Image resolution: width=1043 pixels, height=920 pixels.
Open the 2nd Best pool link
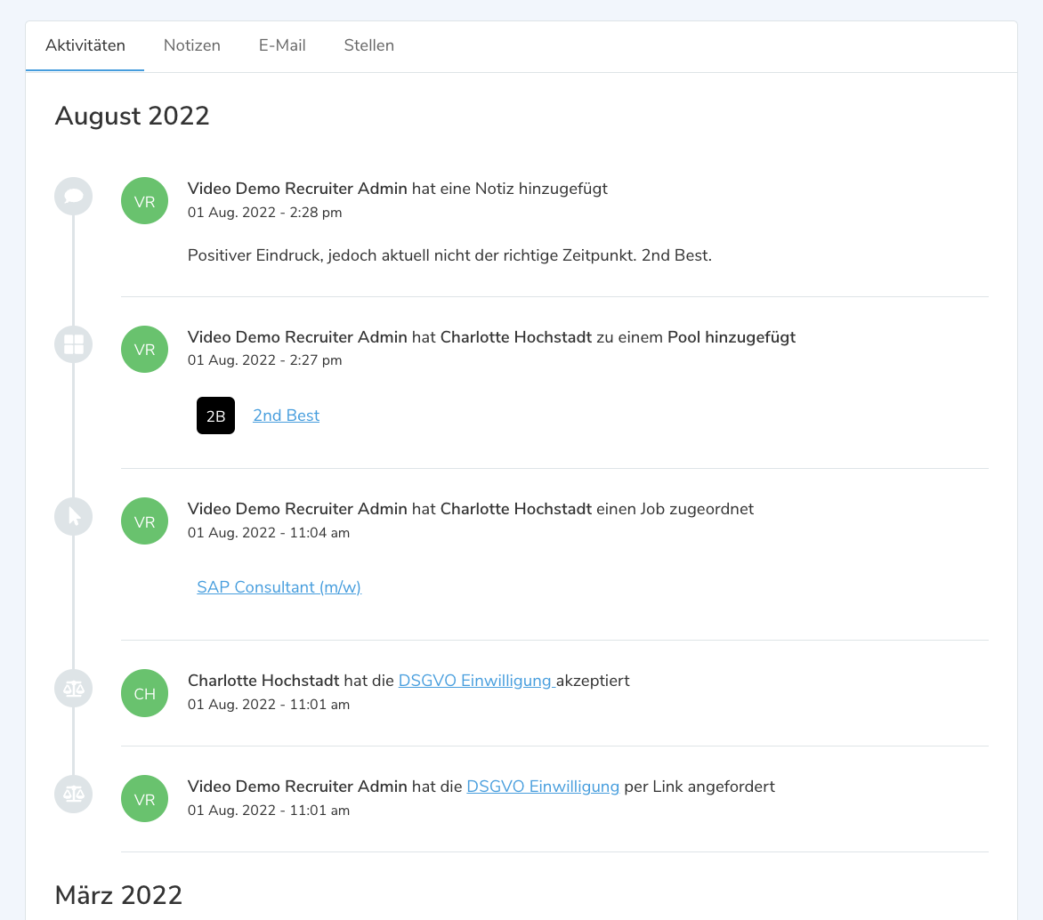286,416
